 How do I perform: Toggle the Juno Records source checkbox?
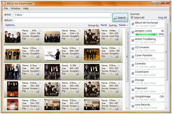(x=133, y=106)
